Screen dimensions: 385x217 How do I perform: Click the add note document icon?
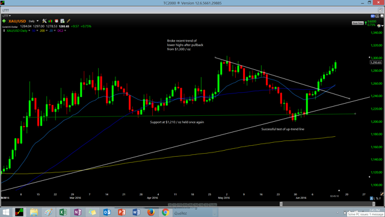click(63, 21)
